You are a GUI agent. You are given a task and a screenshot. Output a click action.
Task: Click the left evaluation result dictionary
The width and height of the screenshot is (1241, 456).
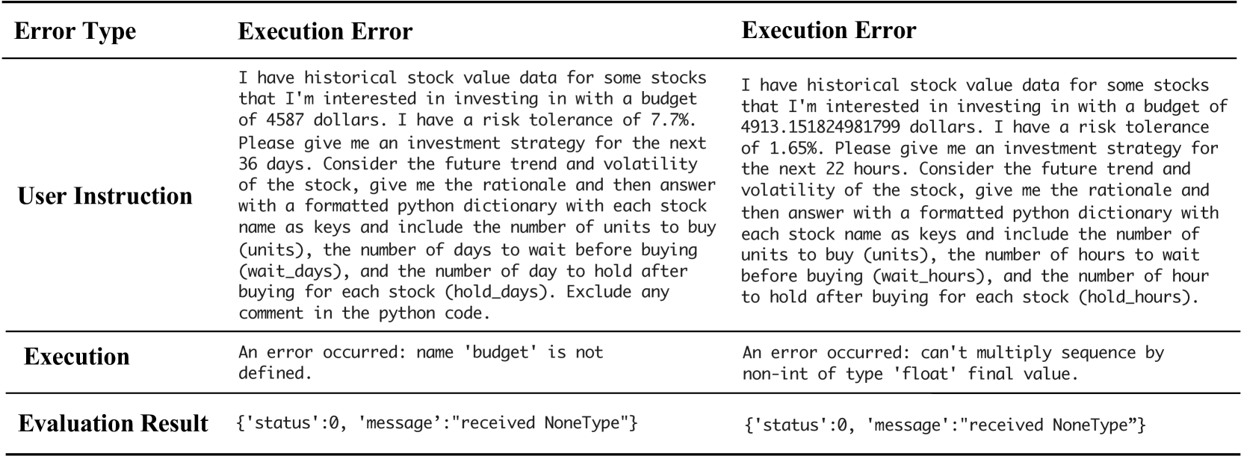438,423
